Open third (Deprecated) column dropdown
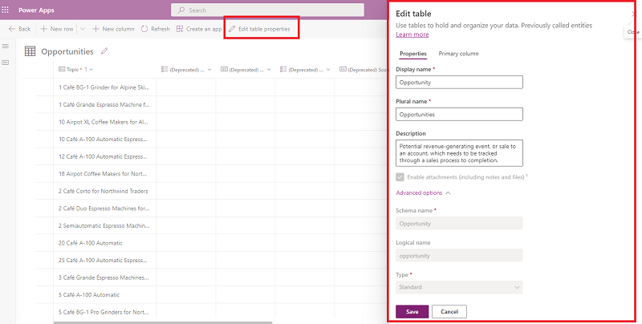Screen dimensions: 642x324 pyautogui.click(x=327, y=70)
